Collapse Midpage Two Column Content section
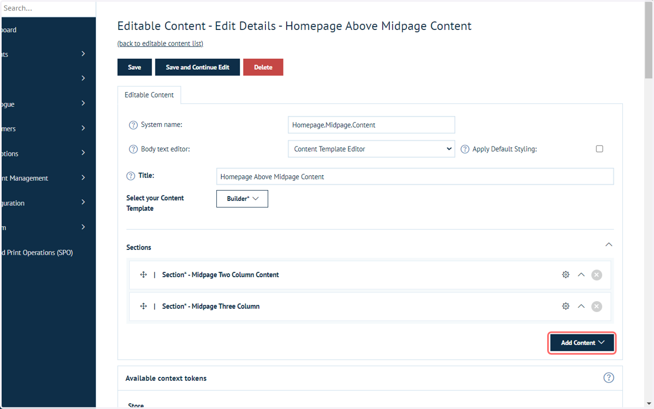The image size is (654, 409). (x=581, y=275)
